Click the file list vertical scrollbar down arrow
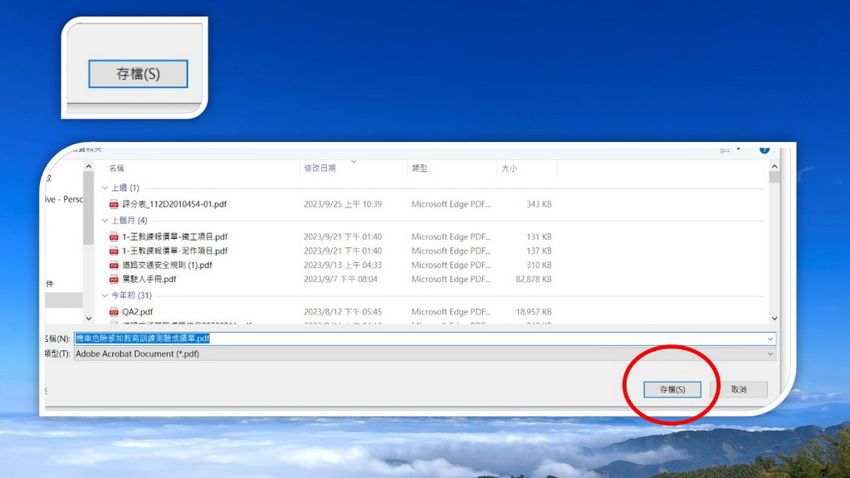 point(774,318)
